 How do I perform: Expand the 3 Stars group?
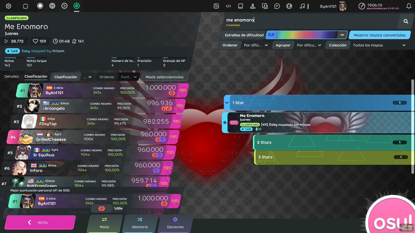[334, 157]
